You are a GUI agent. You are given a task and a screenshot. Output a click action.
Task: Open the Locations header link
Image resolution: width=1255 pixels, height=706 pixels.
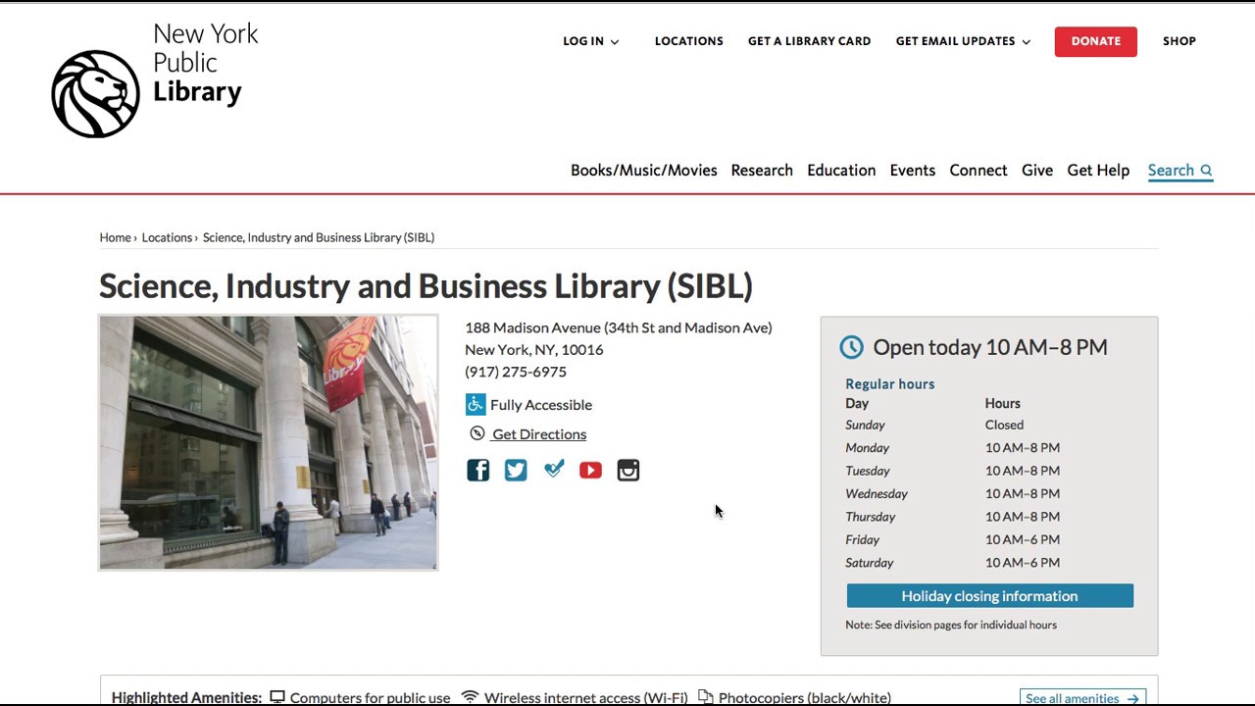(x=689, y=41)
